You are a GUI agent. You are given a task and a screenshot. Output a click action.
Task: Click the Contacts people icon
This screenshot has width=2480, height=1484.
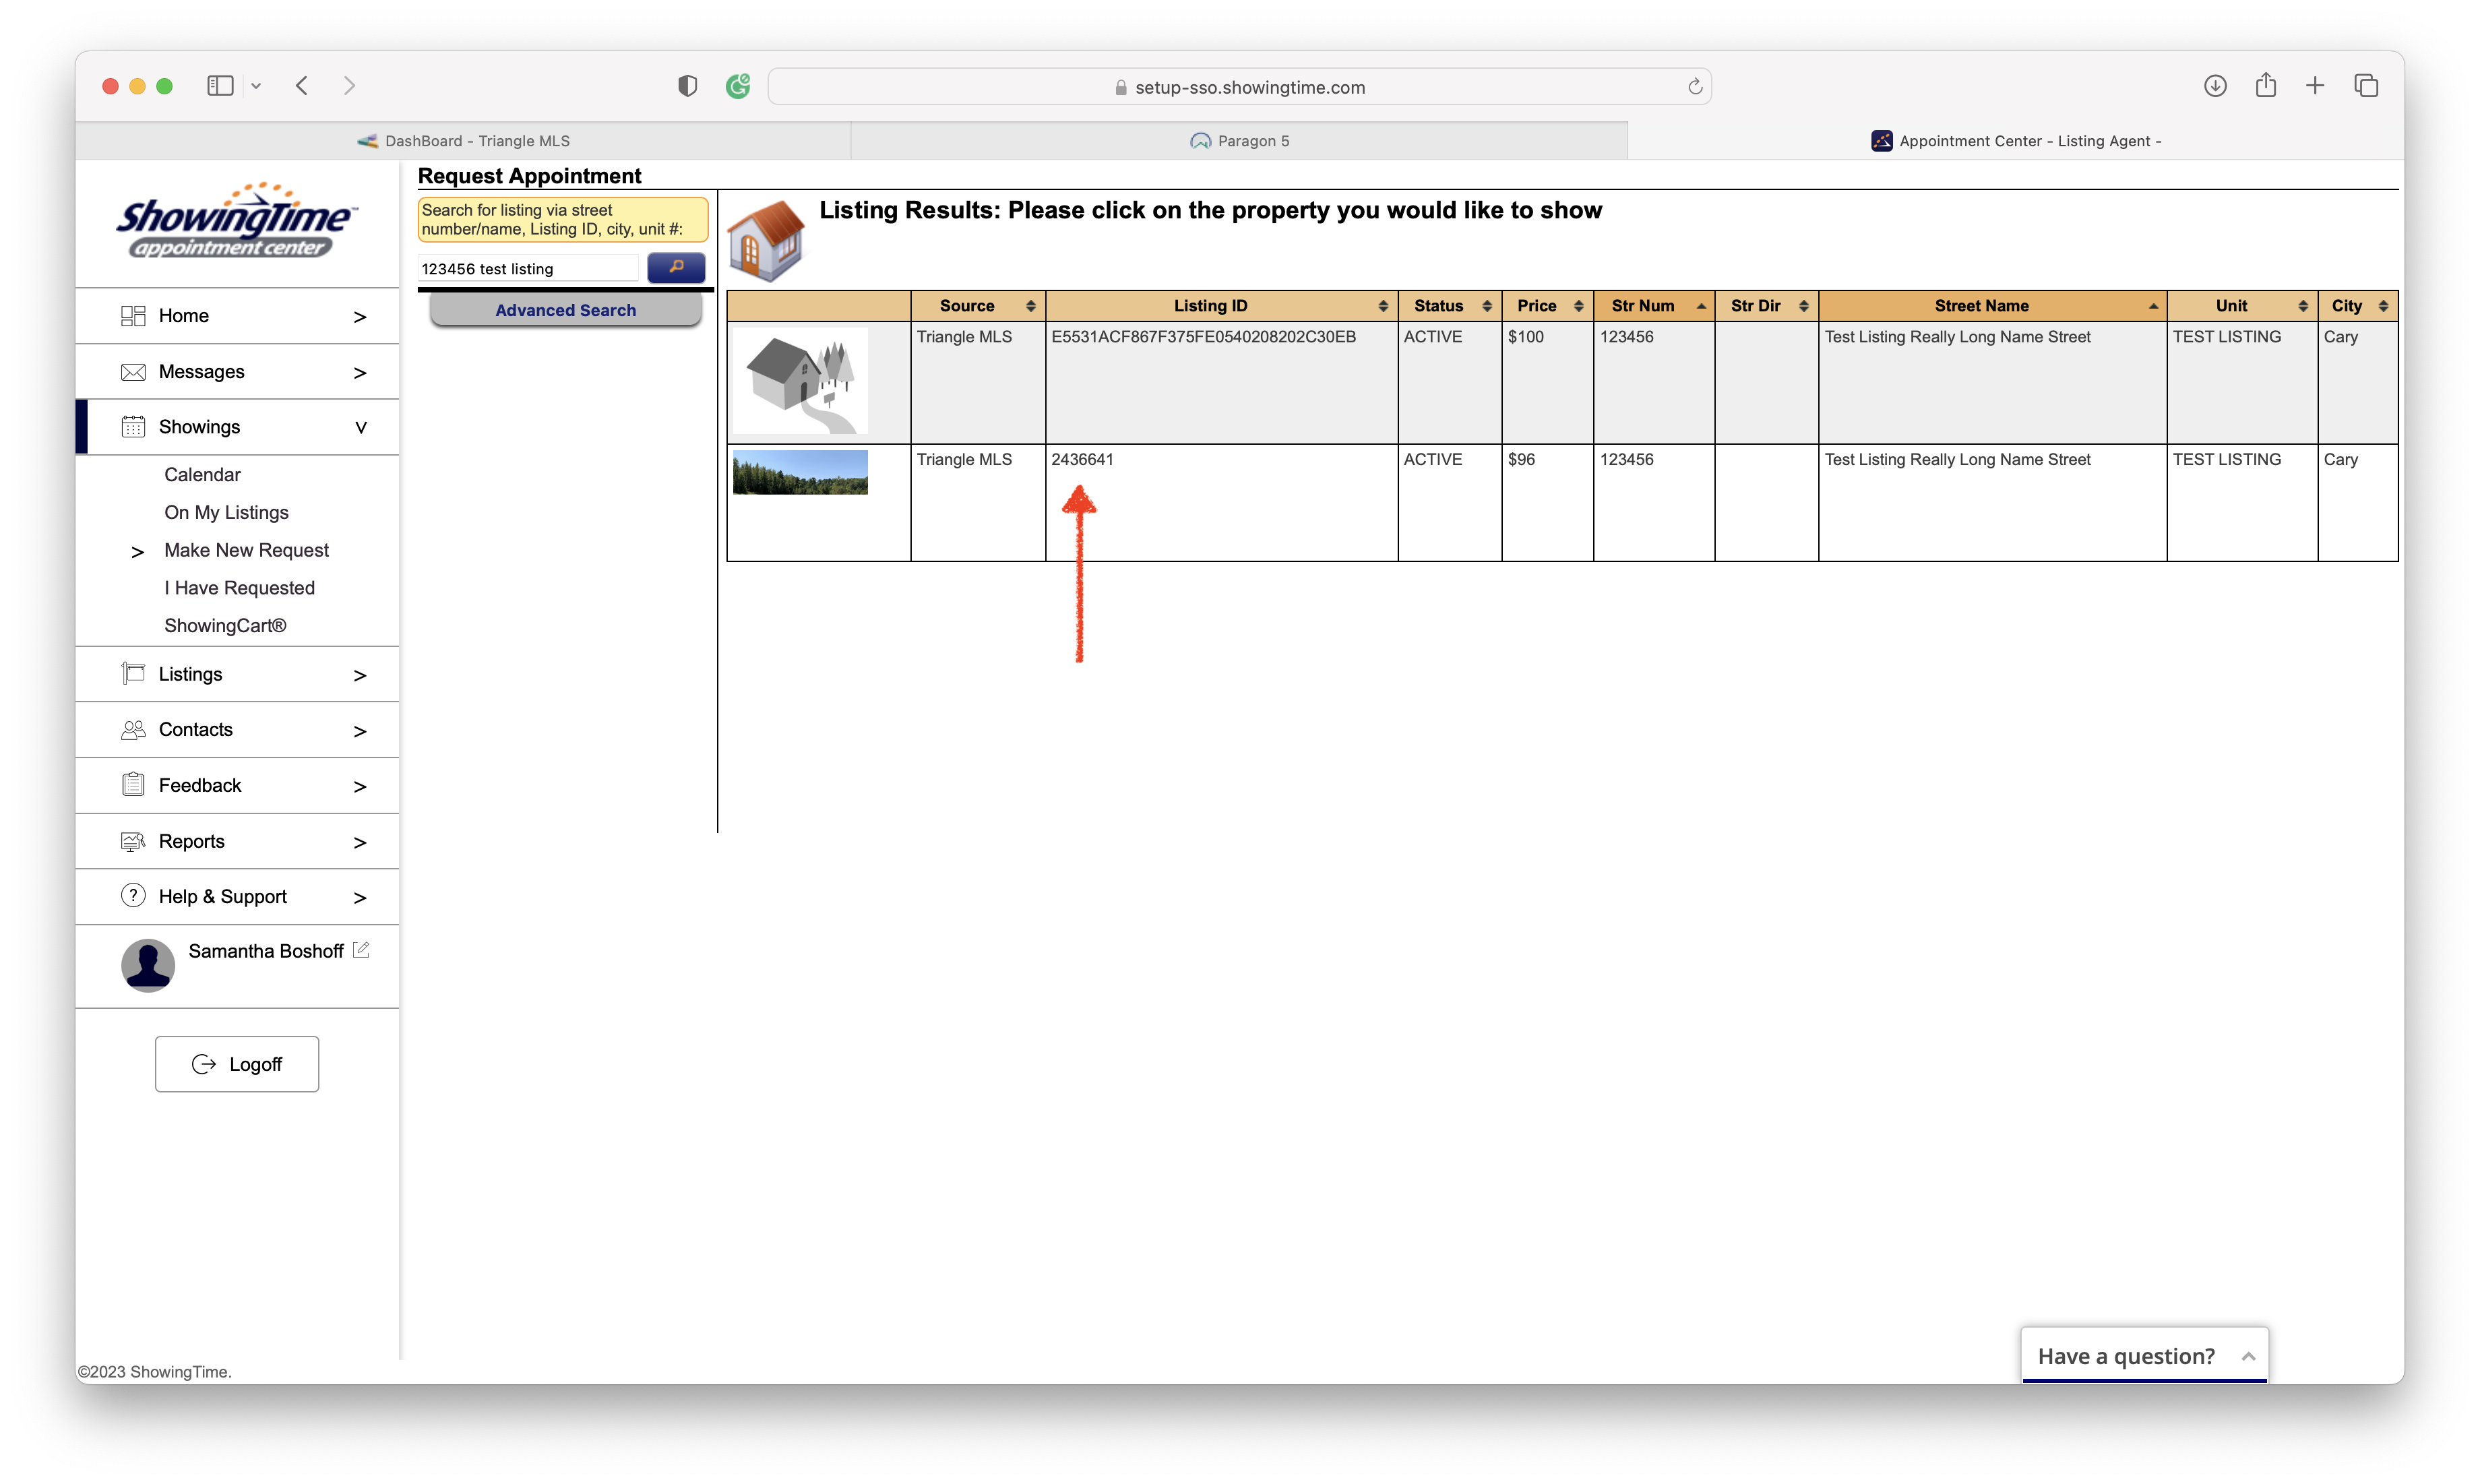[133, 730]
